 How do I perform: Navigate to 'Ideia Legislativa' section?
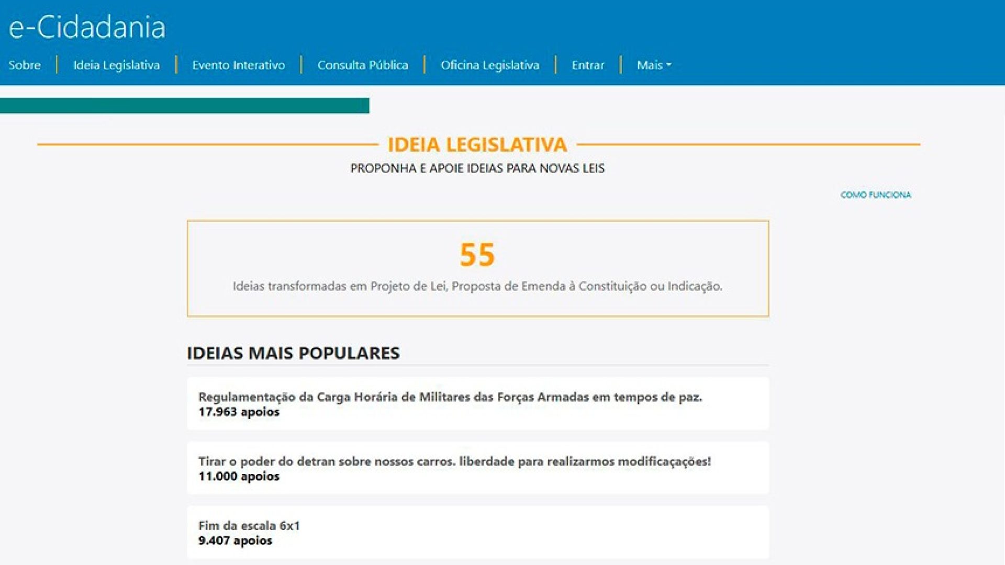[116, 65]
